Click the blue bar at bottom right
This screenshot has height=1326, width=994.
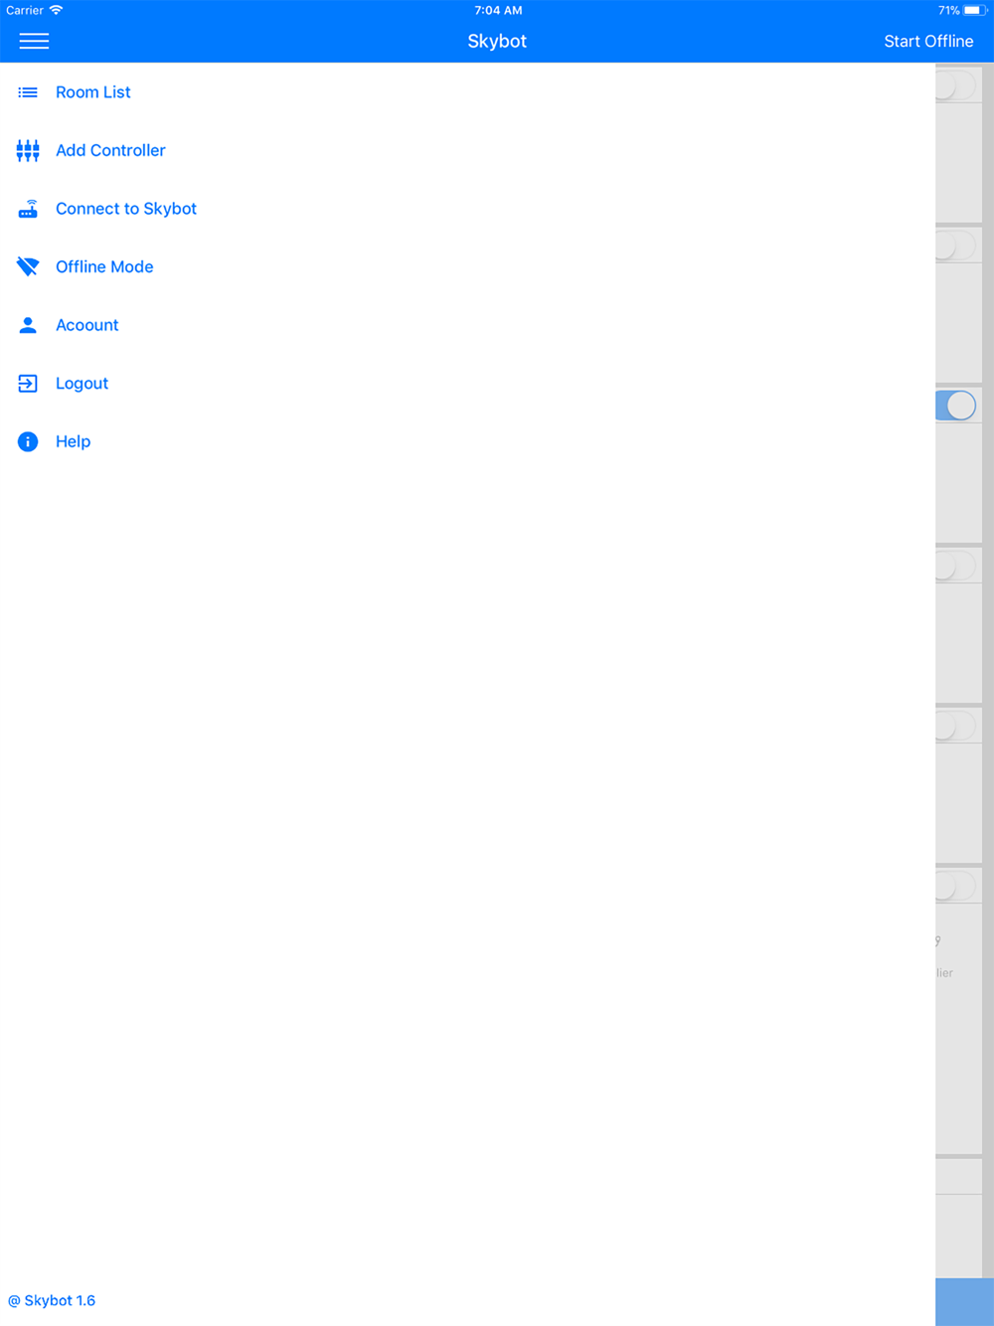[x=964, y=1302]
